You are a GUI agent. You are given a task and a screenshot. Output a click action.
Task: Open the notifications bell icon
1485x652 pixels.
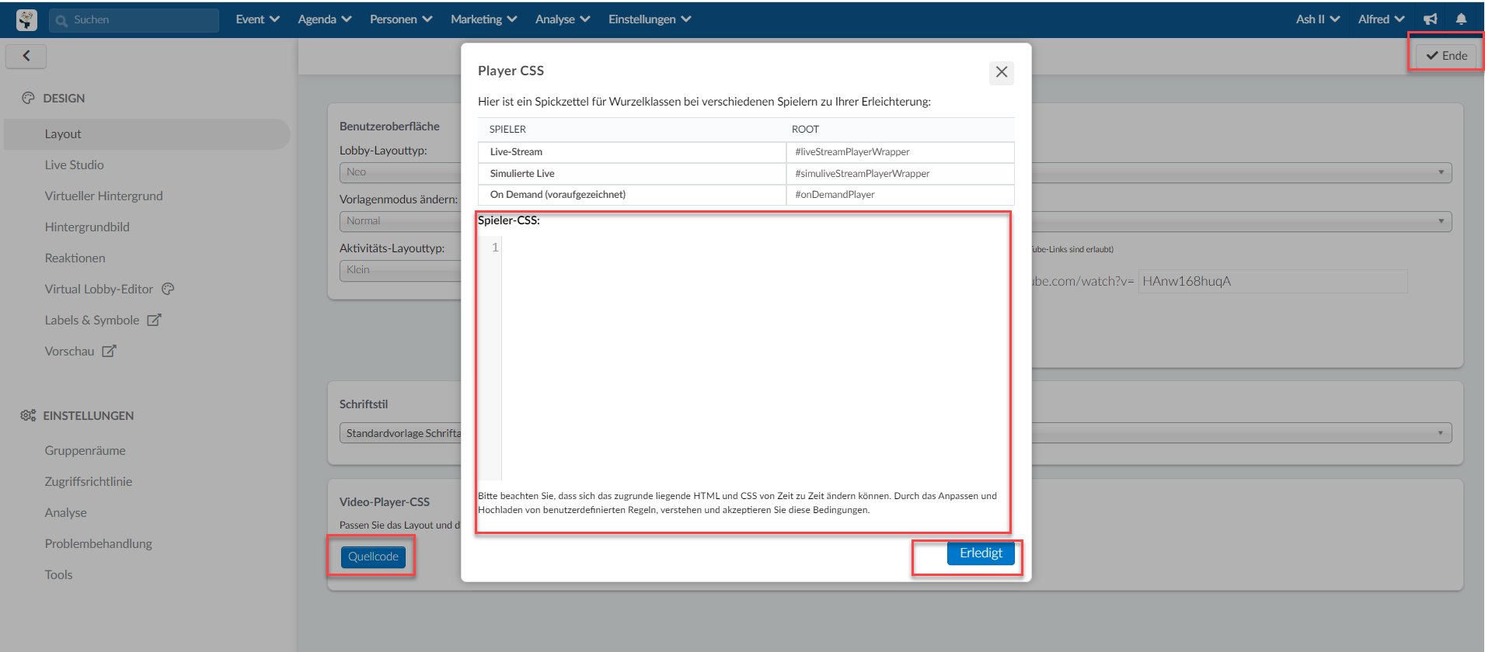[1461, 19]
